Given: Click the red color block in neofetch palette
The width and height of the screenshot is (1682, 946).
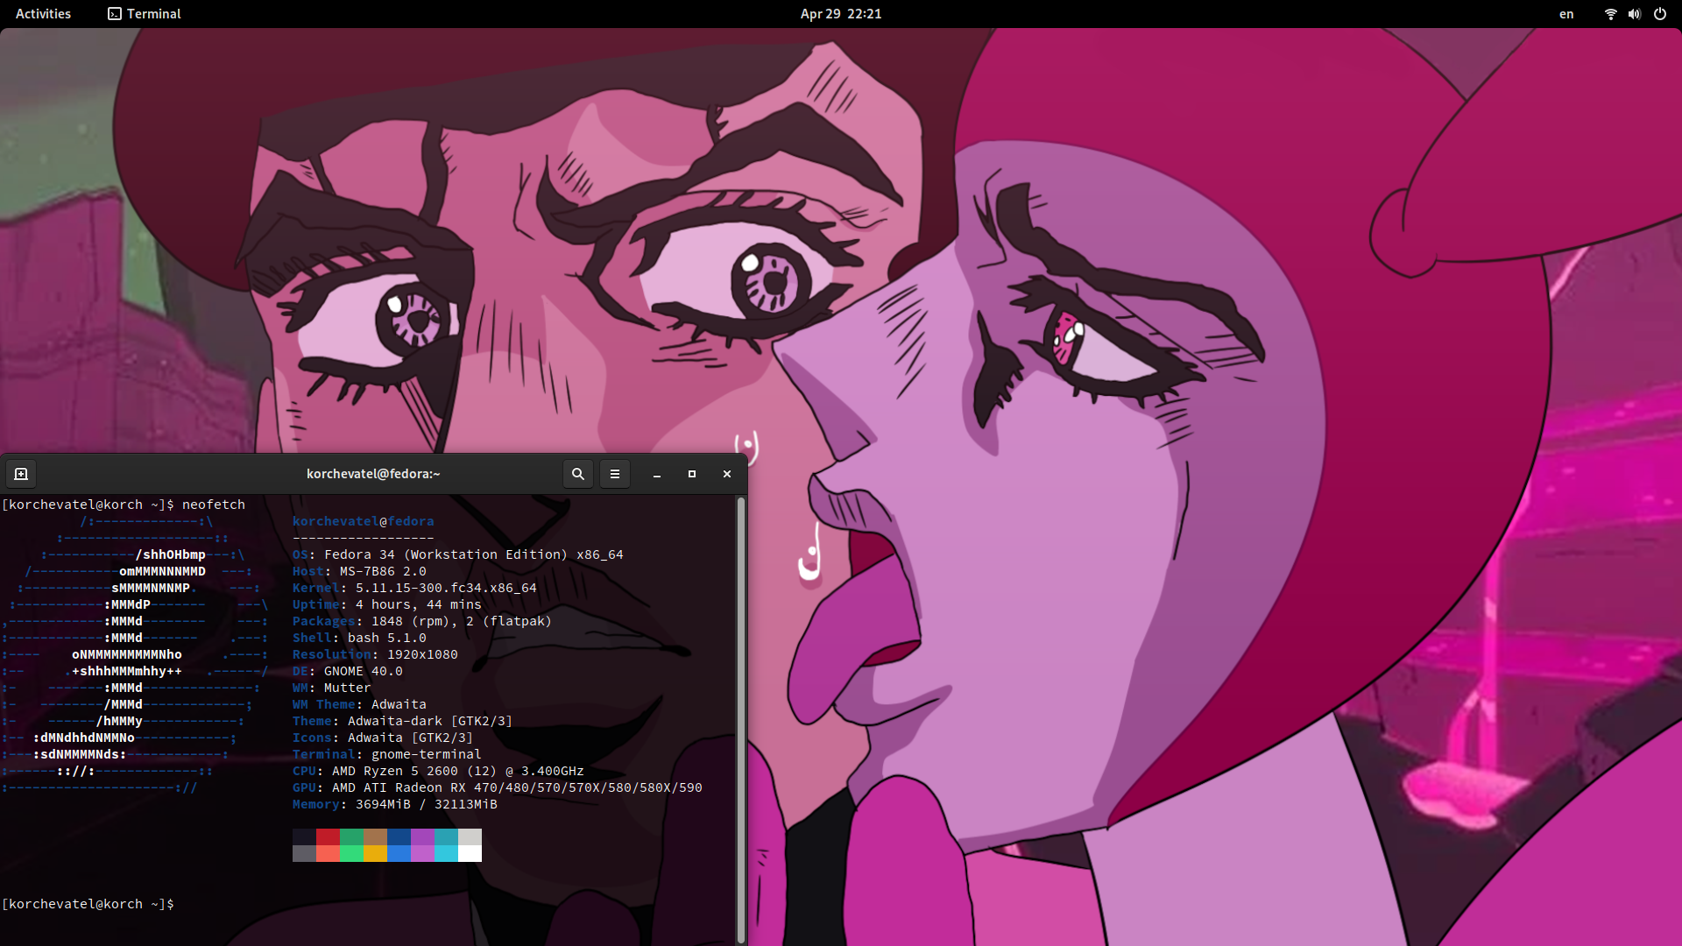Looking at the screenshot, I should click(328, 837).
